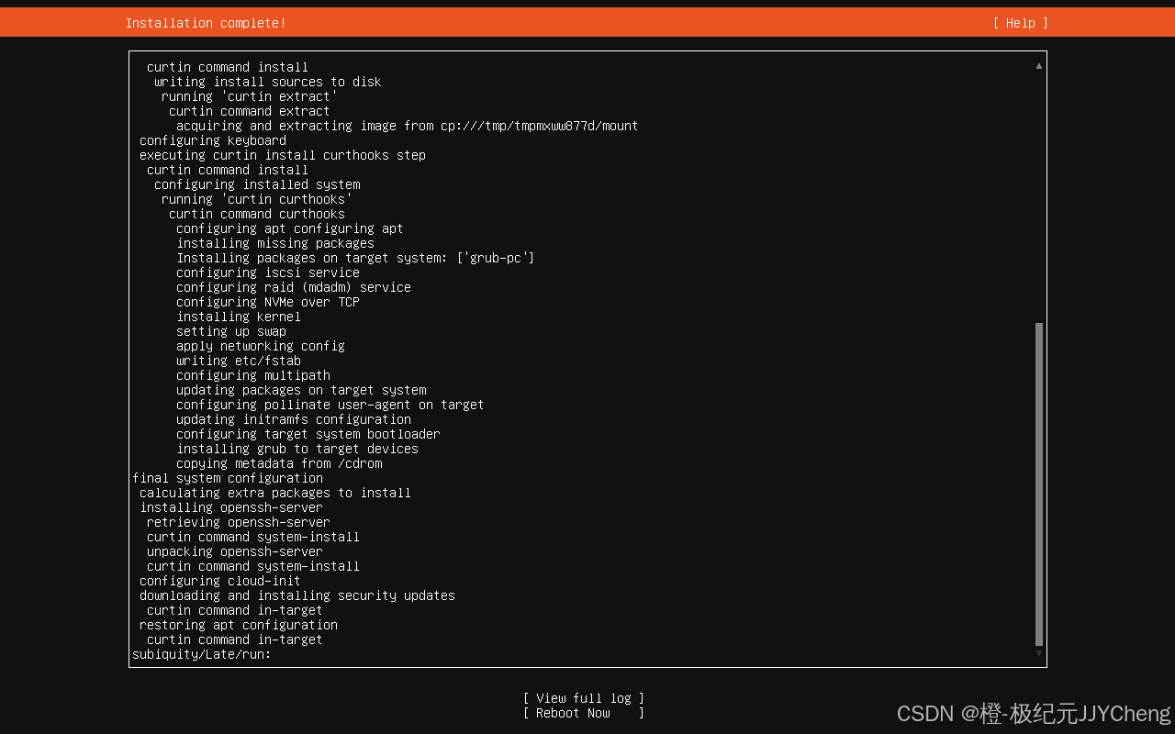
Task: Click the 'configuring cloud-init' log line
Action: pos(220,581)
